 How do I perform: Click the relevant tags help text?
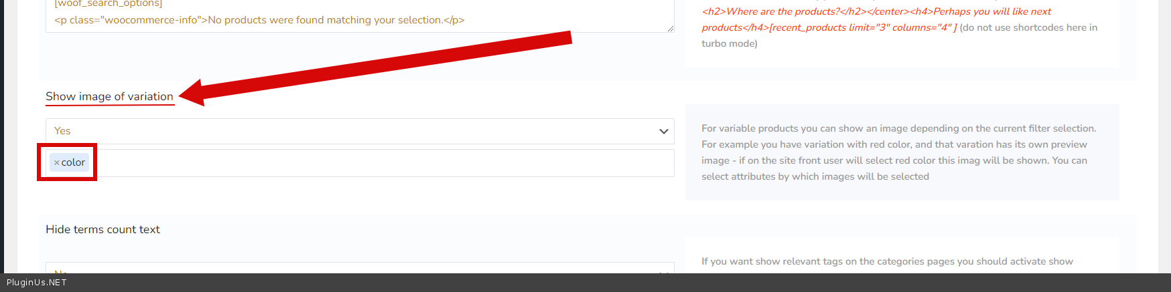(x=887, y=261)
